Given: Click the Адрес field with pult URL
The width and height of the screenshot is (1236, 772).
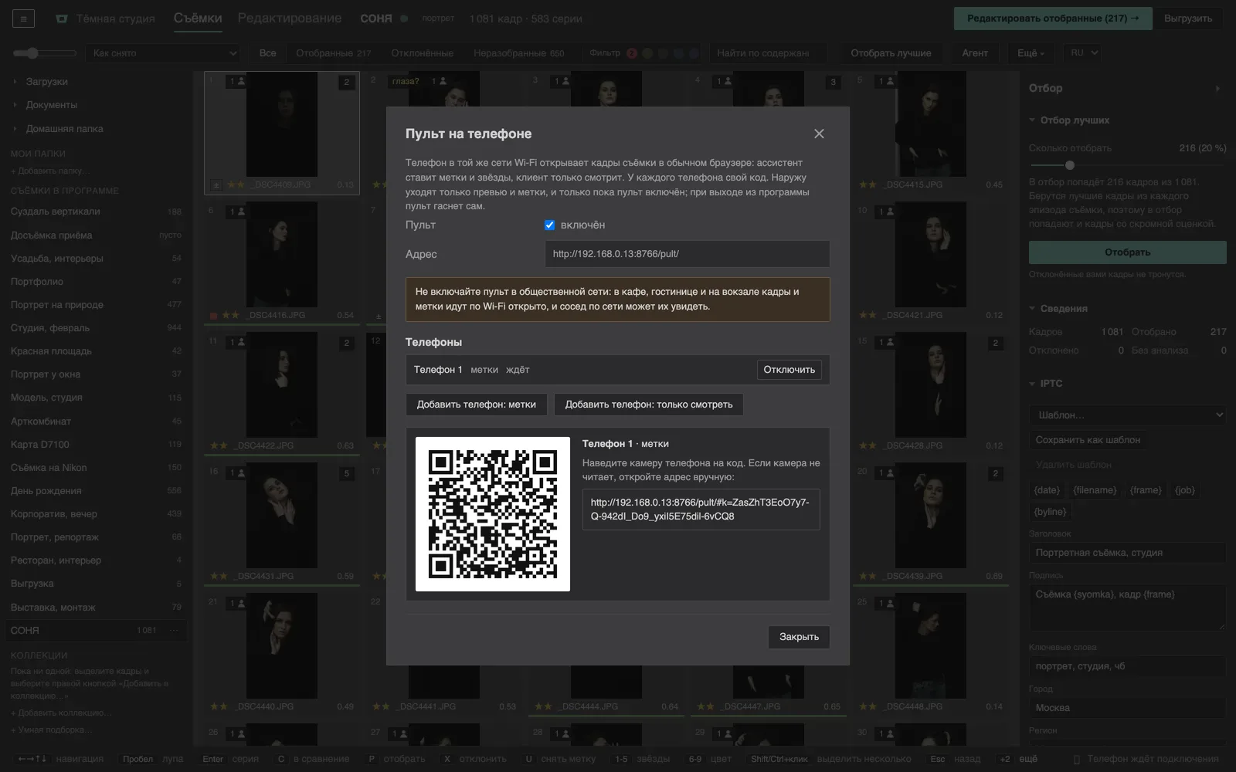Looking at the screenshot, I should (687, 254).
